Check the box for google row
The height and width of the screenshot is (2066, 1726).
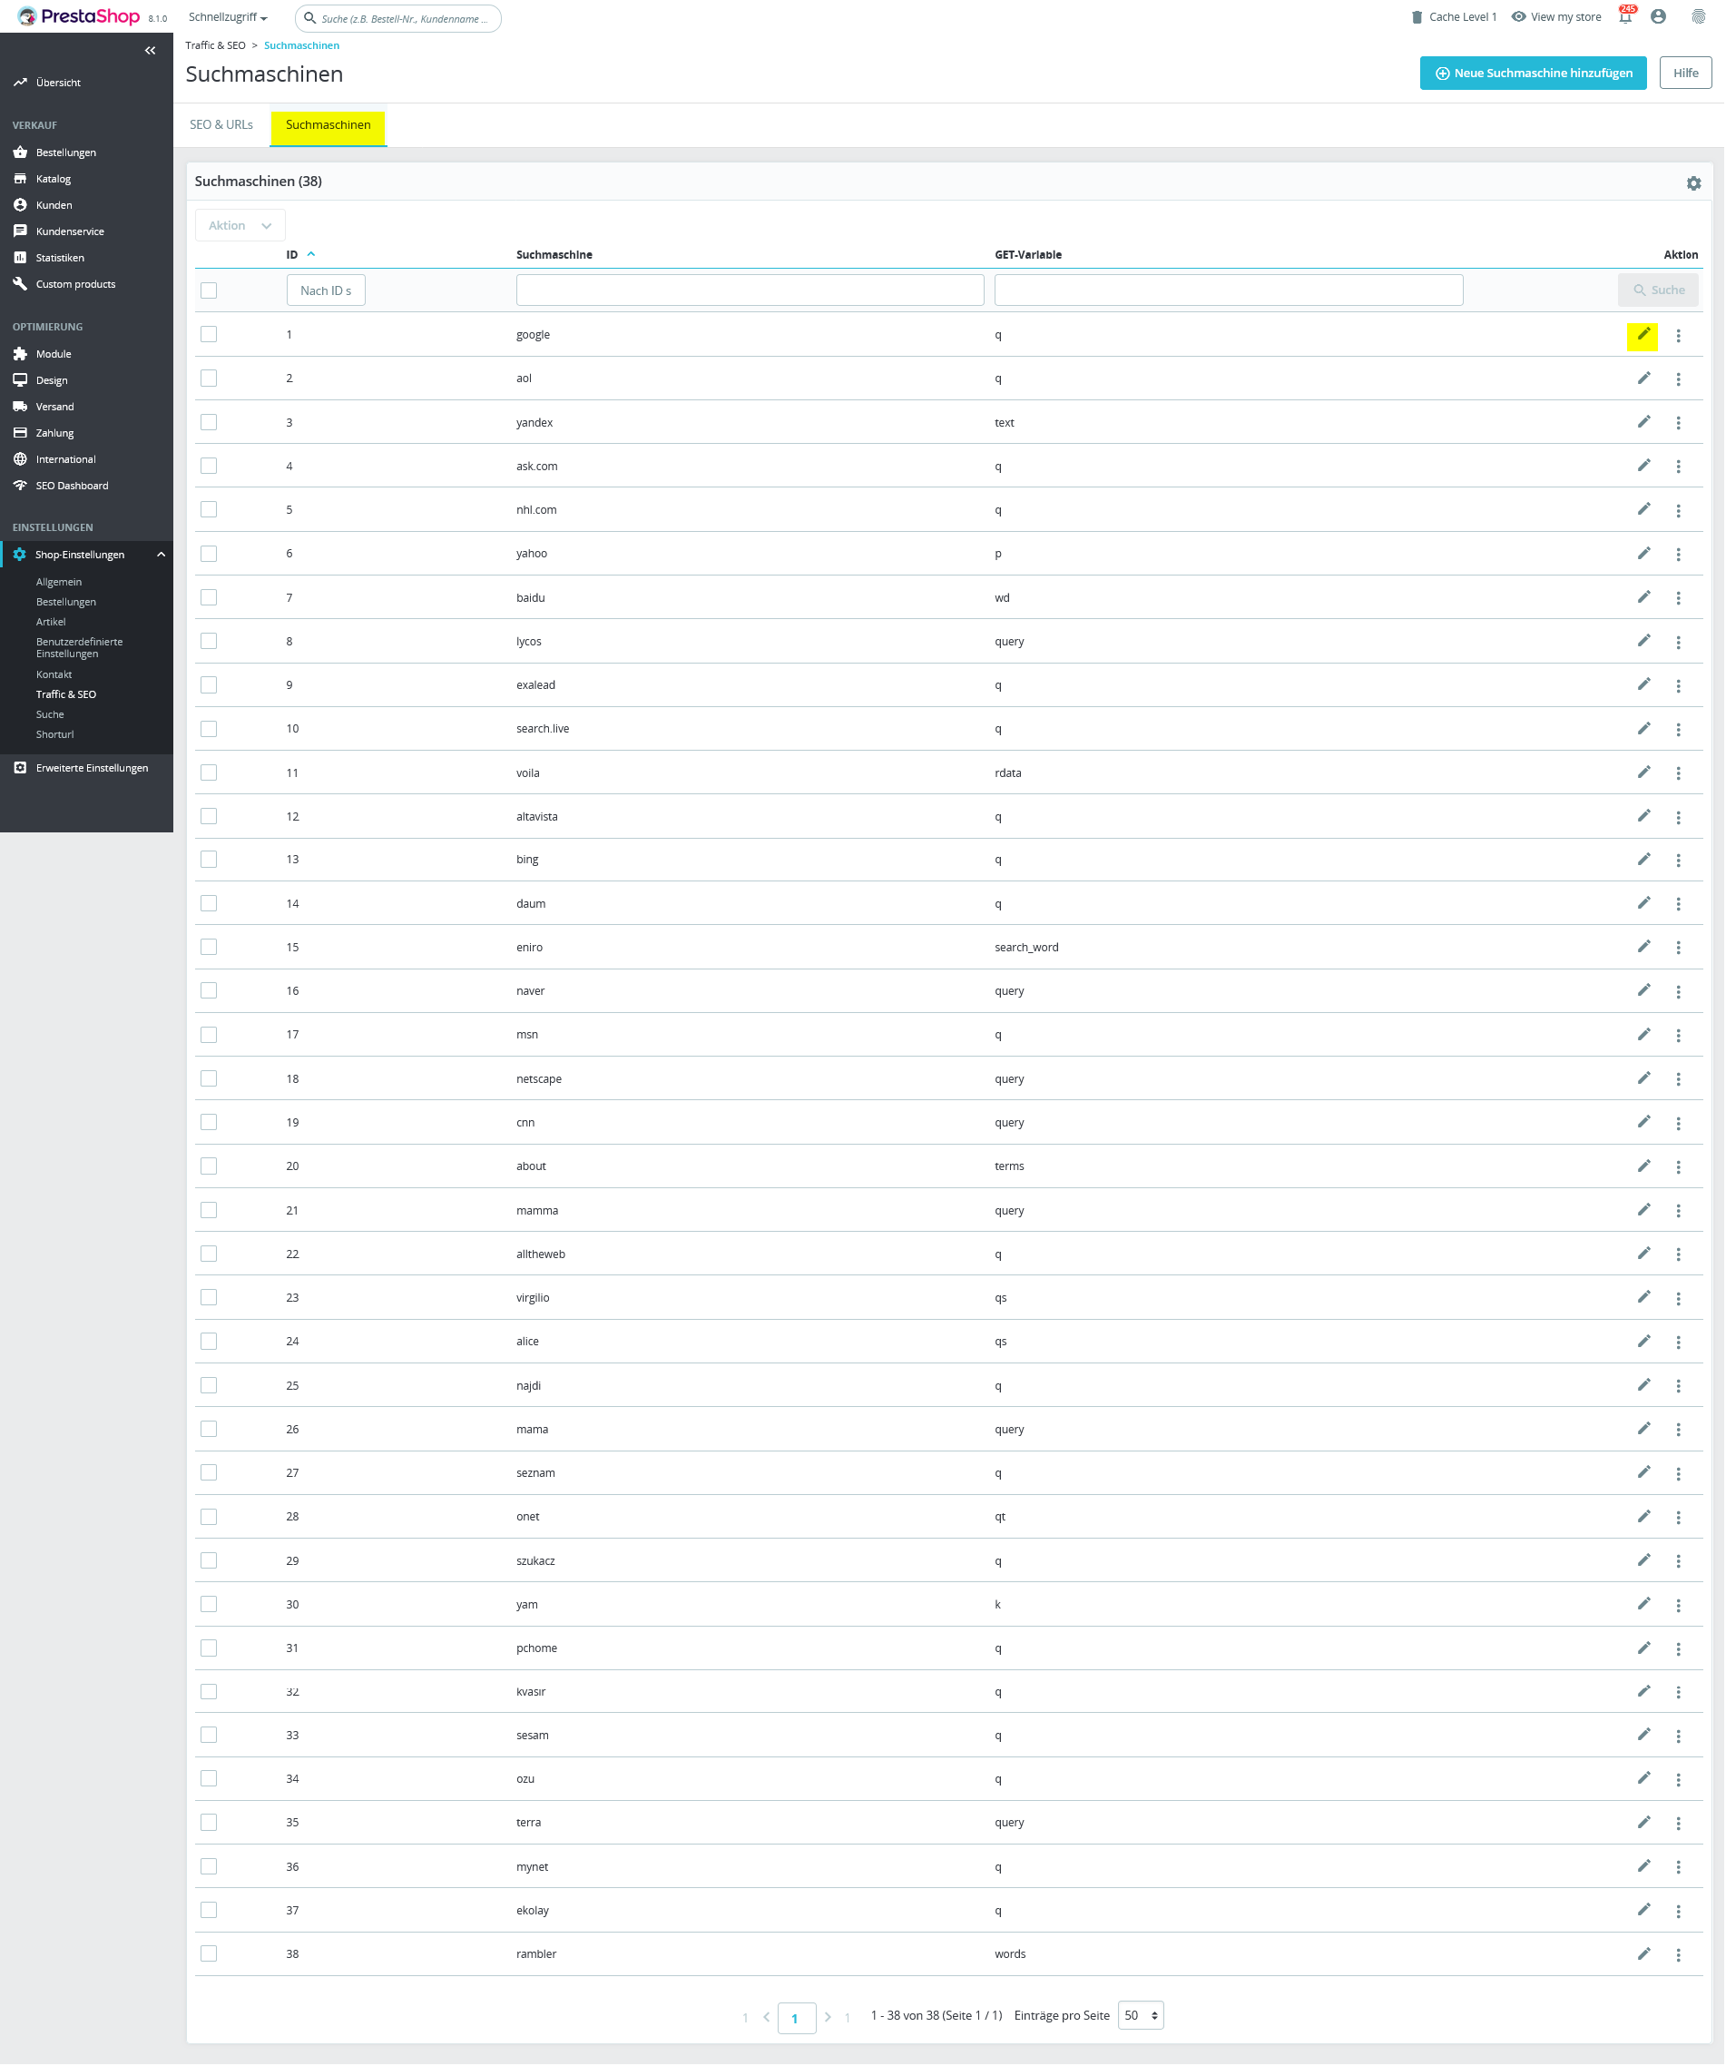[x=209, y=334]
